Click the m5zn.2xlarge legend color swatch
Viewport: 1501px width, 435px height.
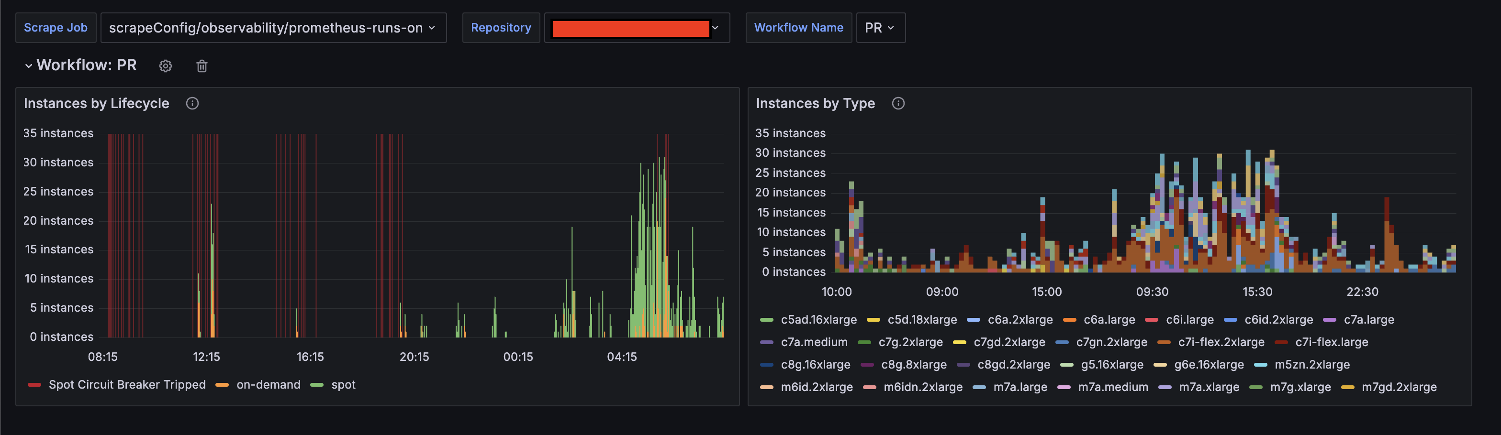click(x=1260, y=365)
